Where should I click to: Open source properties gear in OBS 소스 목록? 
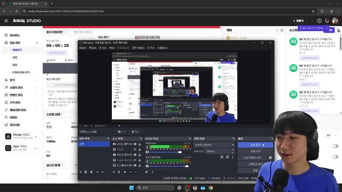(x=125, y=172)
